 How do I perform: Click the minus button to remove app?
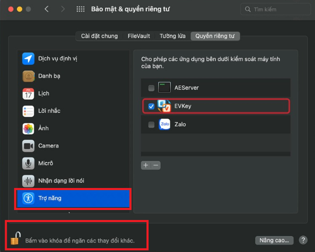point(155,165)
